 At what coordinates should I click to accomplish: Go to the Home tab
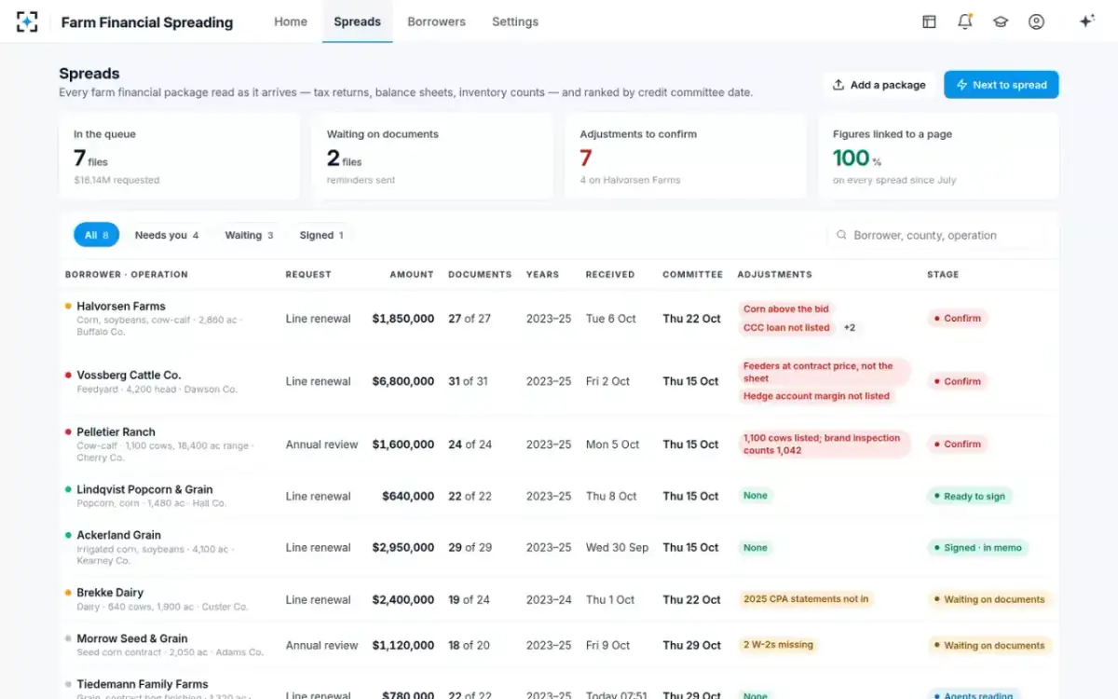pyautogui.click(x=291, y=21)
